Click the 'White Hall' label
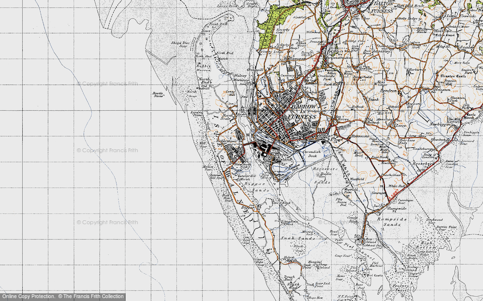The height and width of the screenshot is (301, 483). [396, 186]
